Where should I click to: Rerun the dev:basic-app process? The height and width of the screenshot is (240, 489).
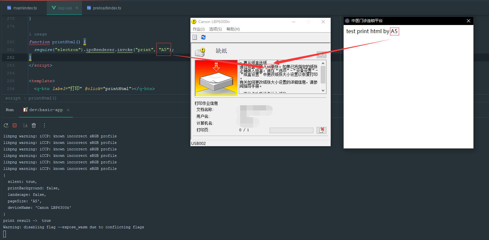(x=6, y=125)
